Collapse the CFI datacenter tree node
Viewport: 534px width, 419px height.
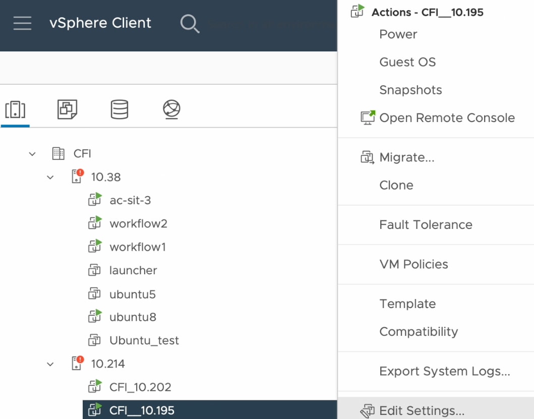coord(32,154)
